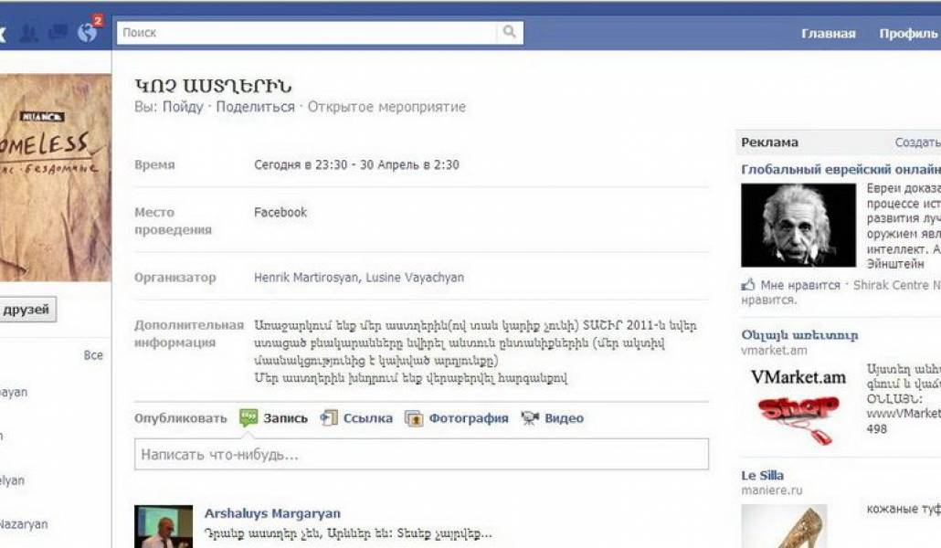Select the Видео camera icon
The width and height of the screenshot is (941, 548).
pyautogui.click(x=529, y=417)
